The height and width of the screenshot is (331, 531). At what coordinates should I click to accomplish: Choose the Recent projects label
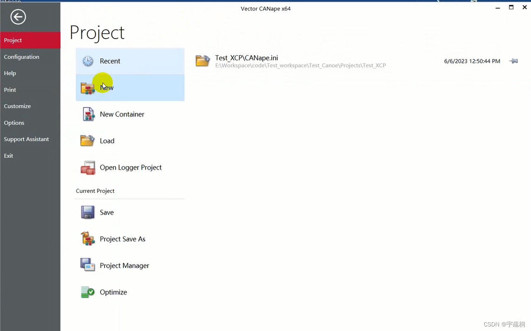(x=110, y=61)
